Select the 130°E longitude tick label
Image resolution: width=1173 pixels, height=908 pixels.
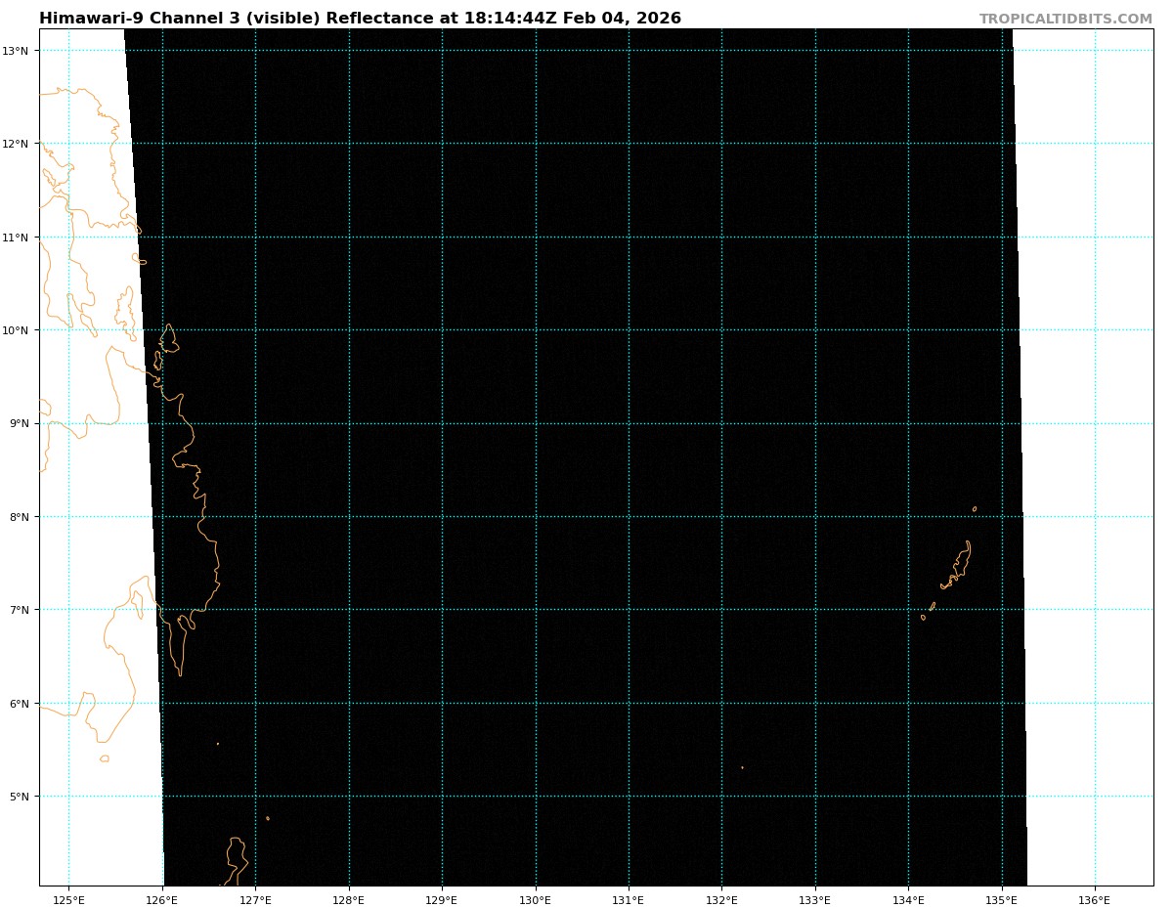point(535,899)
